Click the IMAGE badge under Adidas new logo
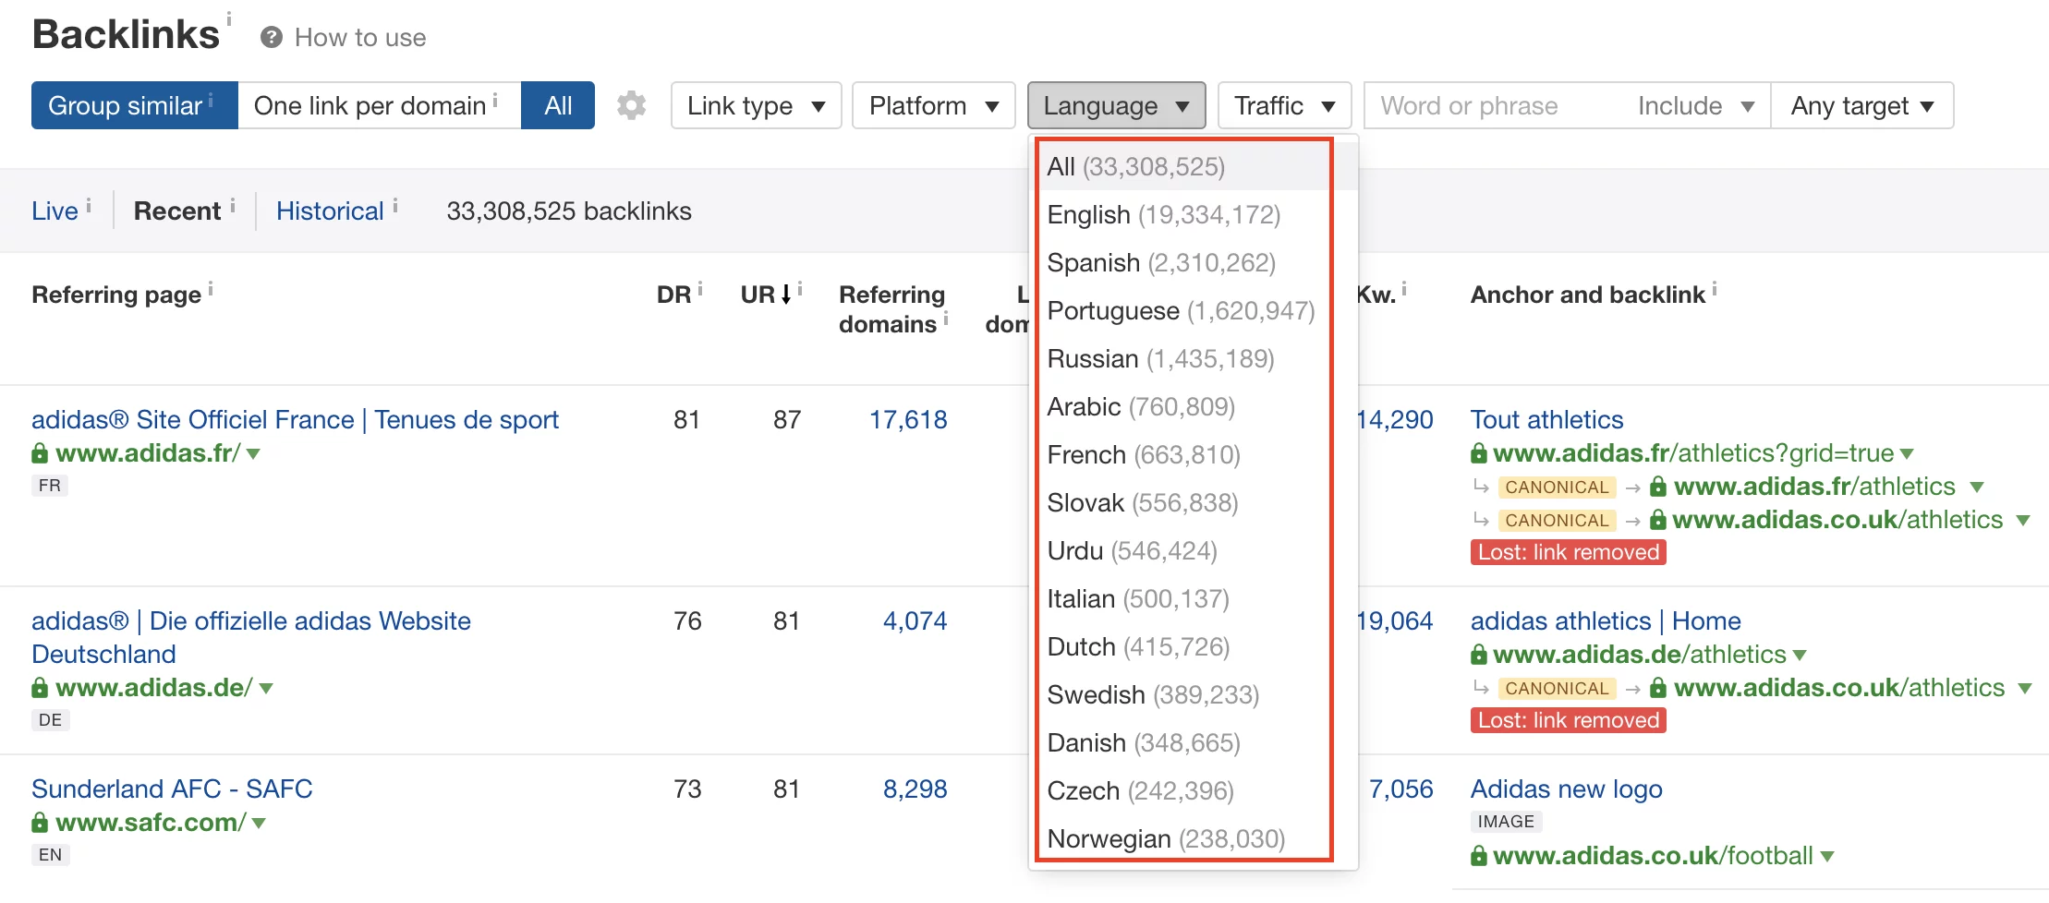Viewport: 2049px width, 903px height. coord(1505,821)
